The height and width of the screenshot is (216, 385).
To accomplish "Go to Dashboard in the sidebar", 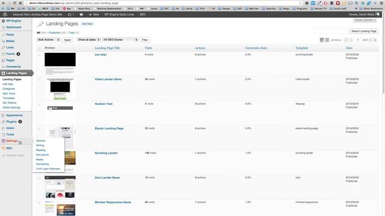I will pos(13,28).
